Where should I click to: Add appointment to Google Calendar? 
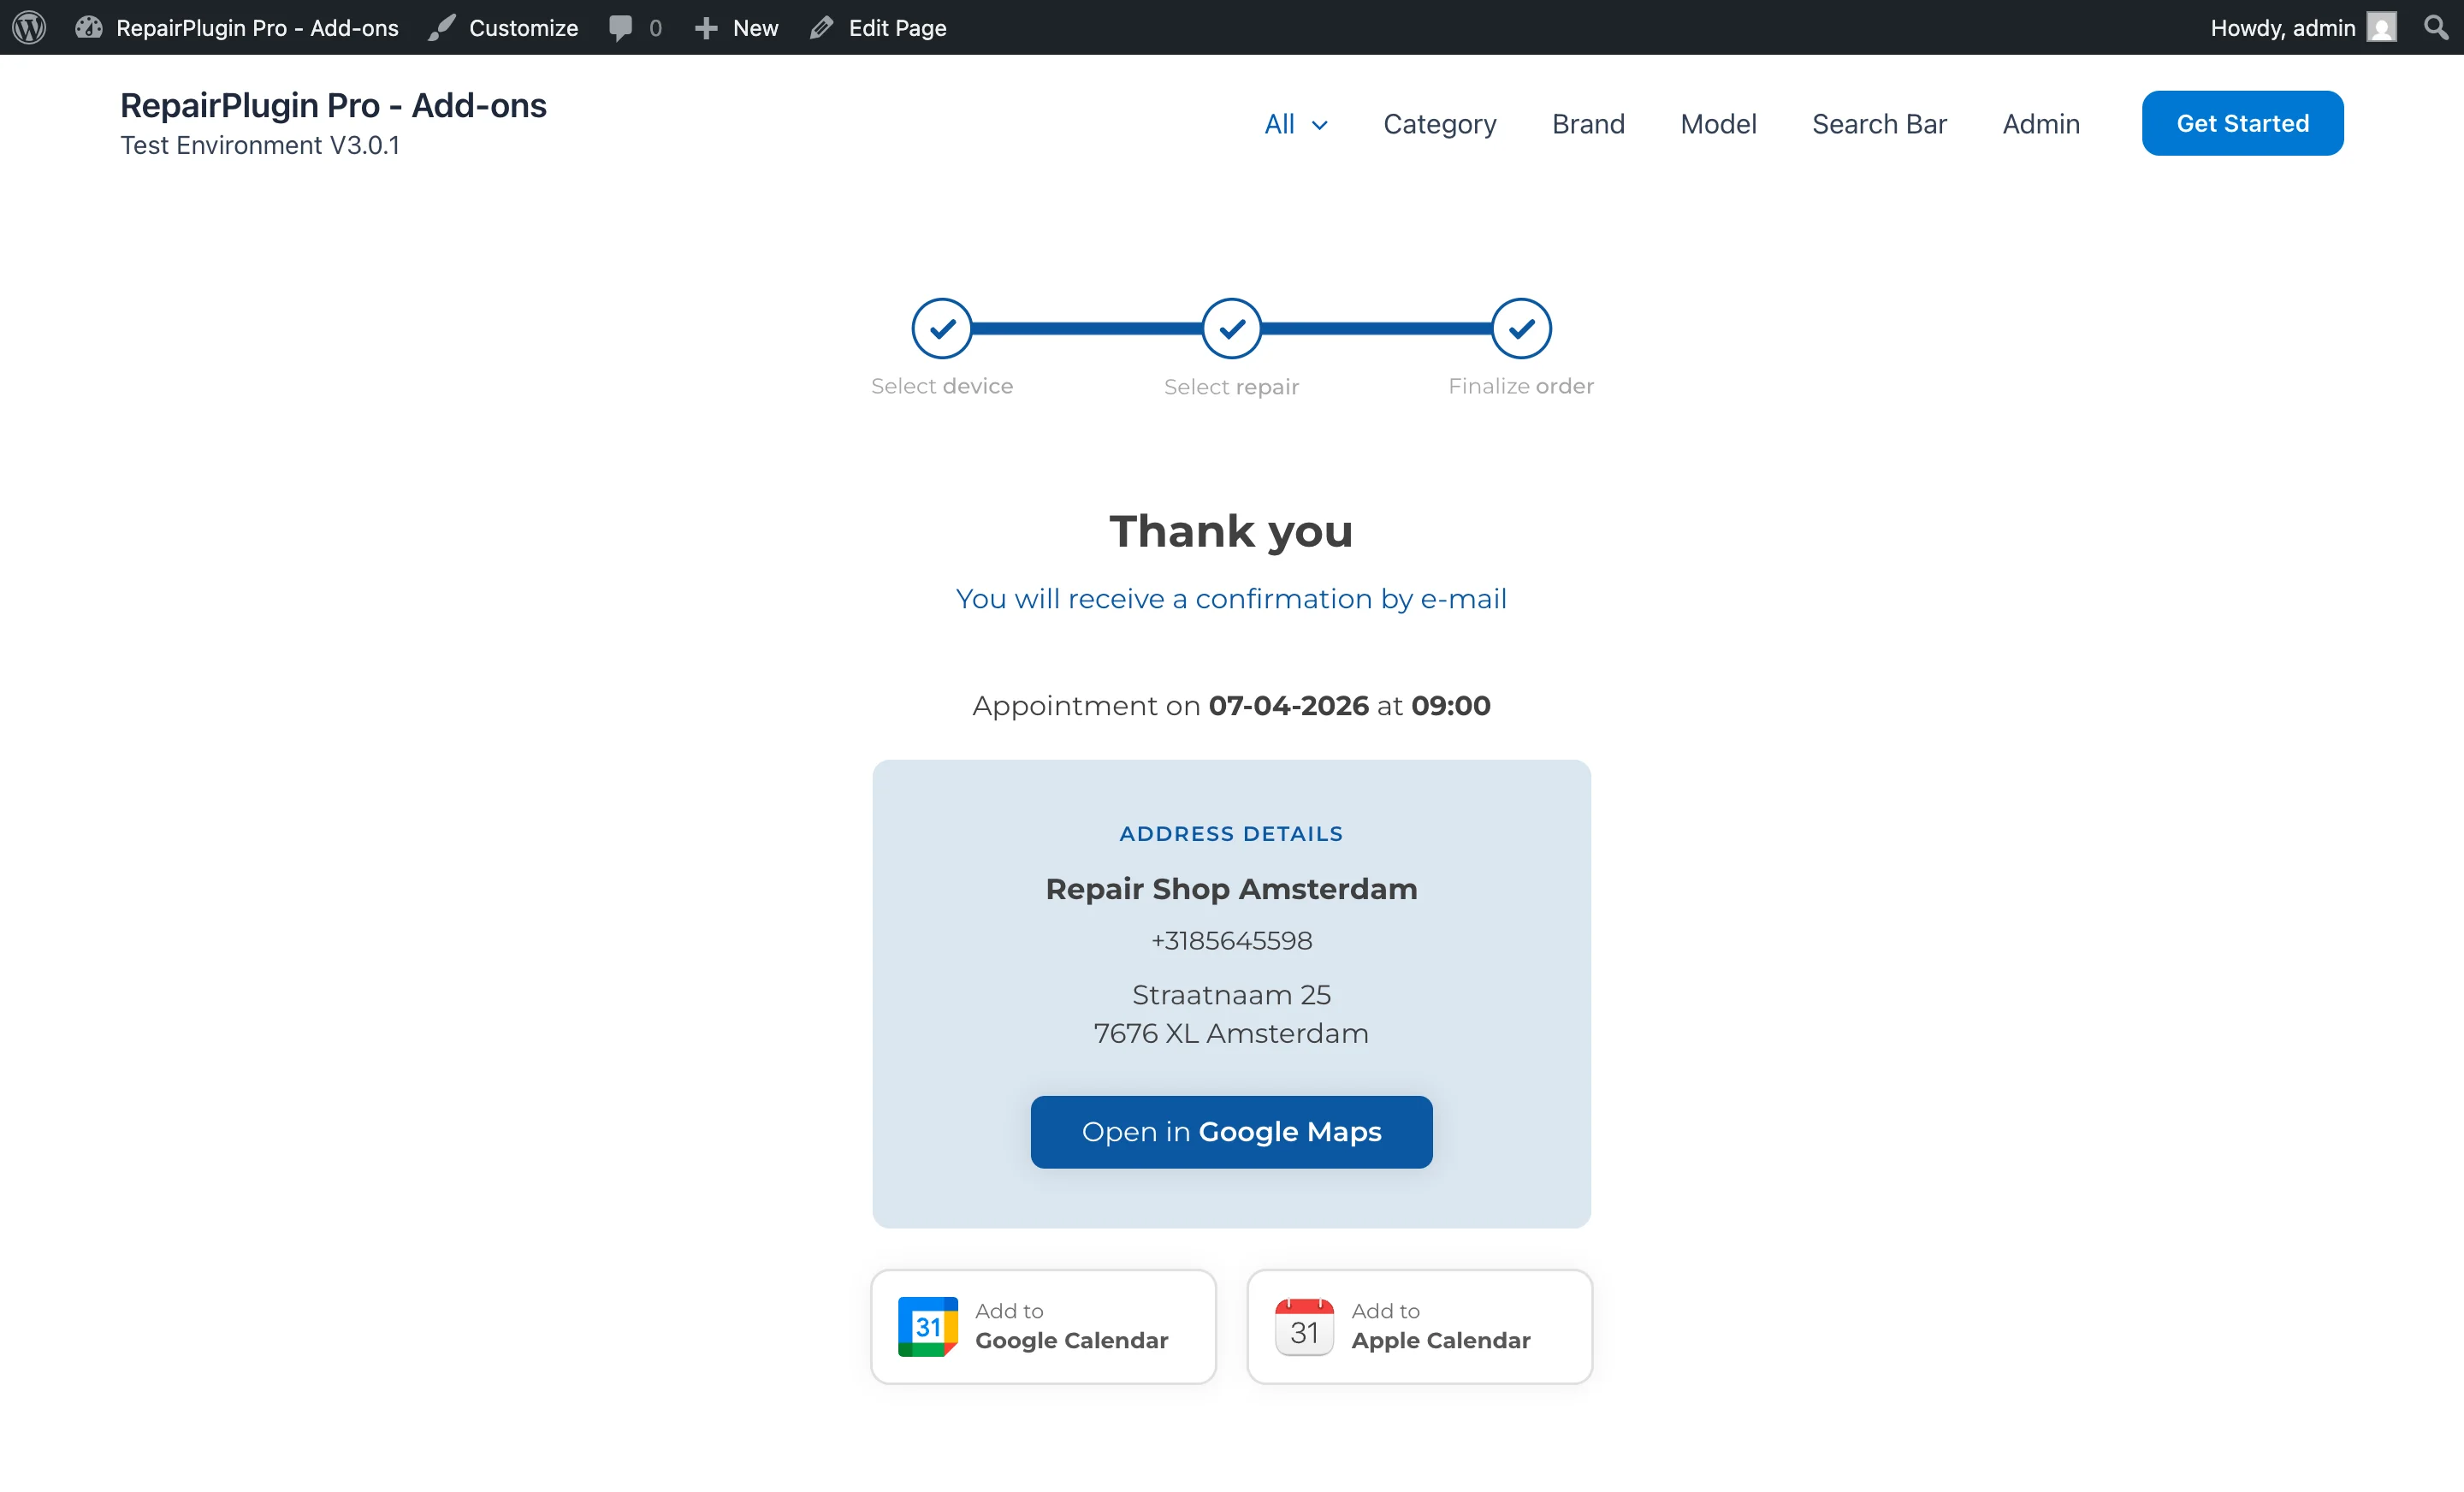[x=1043, y=1326]
